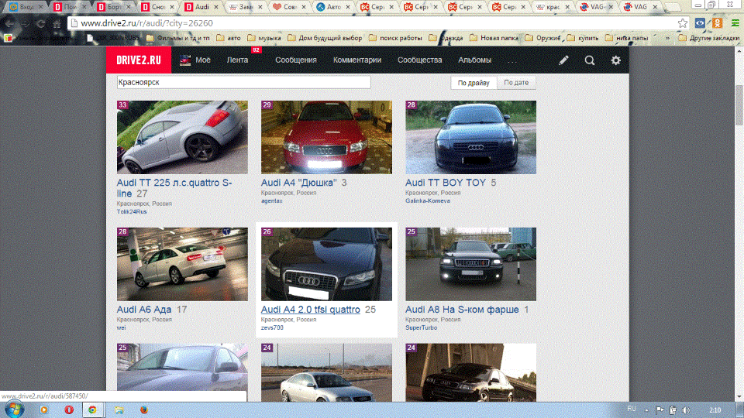Screen dimensions: 744x418
Task: Open the DRIVE2.RU home logo
Action: pos(139,60)
